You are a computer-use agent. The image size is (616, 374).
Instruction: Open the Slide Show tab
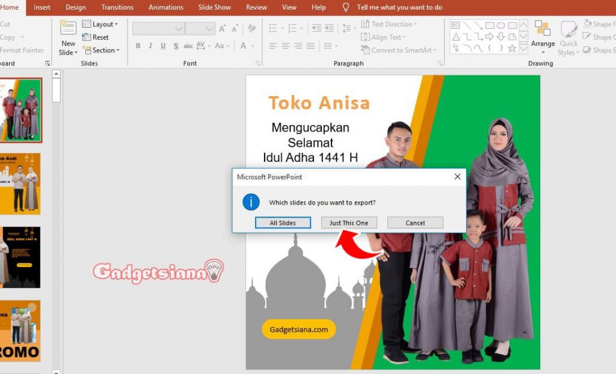(x=214, y=7)
